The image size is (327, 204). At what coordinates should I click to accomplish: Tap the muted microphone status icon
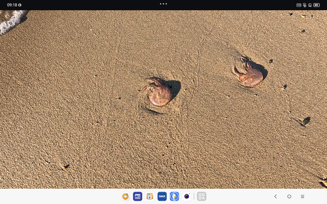pyautogui.click(x=305, y=5)
